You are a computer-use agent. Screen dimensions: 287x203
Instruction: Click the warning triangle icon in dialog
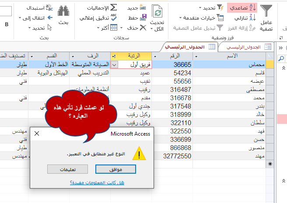click(139, 154)
